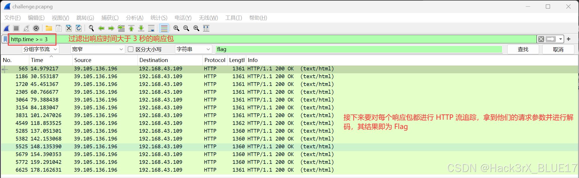
Task: Open the 跳转(G) menu
Action: [x=85, y=18]
